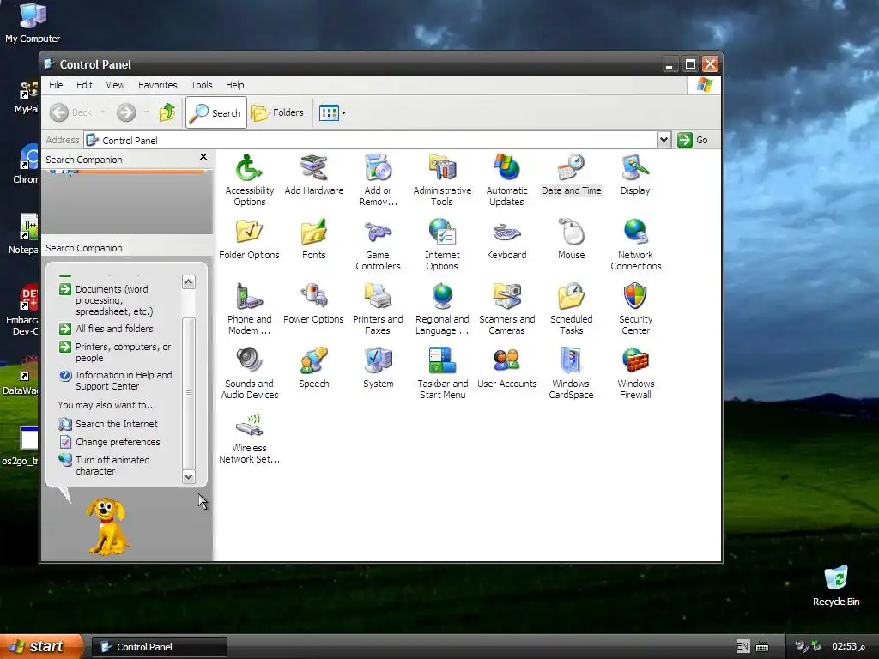Click inside the Address bar field
Screen dimensions: 879x659
tap(371, 140)
